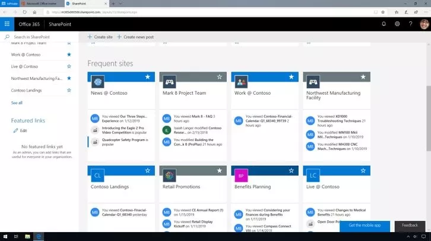431x241 pixels.
Task: Open Contoso Landings in the sidebar
Action: 26,90
